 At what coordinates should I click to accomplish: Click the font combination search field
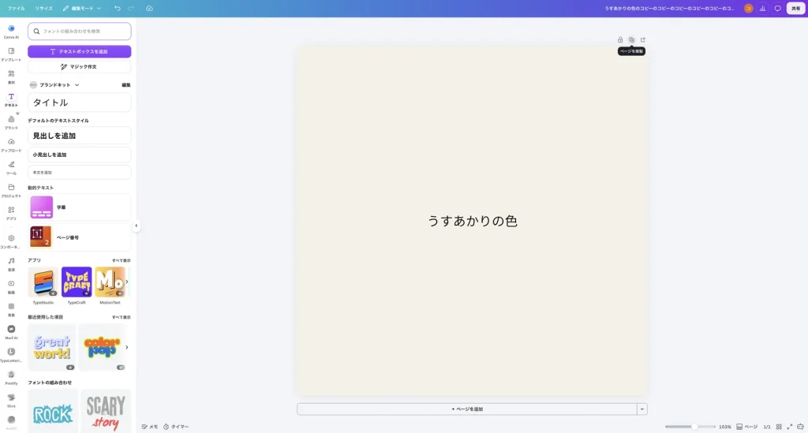pyautogui.click(x=80, y=31)
